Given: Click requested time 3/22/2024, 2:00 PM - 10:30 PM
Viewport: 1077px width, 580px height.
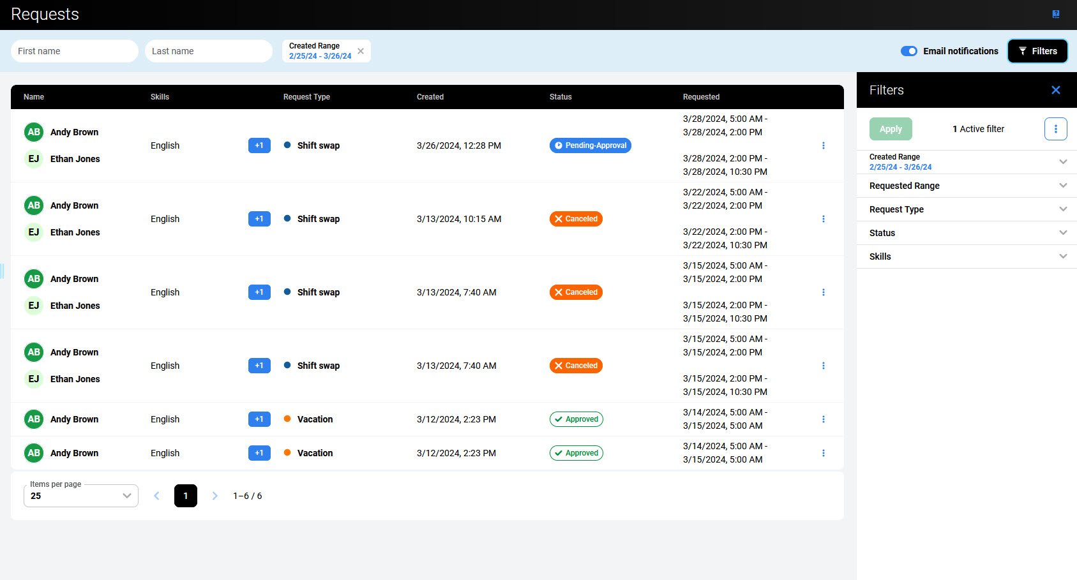Looking at the screenshot, I should [x=725, y=239].
